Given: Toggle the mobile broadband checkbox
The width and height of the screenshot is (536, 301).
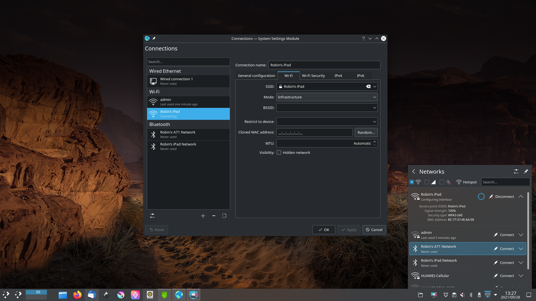Looking at the screenshot, I should click(x=427, y=182).
